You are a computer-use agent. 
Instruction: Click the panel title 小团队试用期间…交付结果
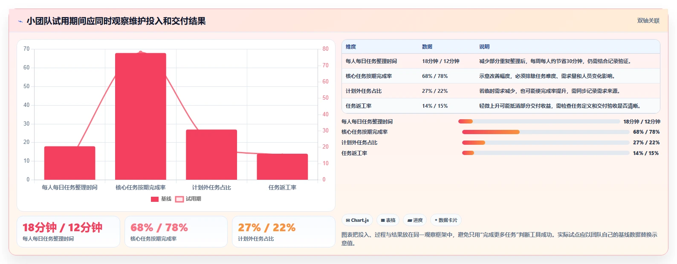tap(116, 21)
